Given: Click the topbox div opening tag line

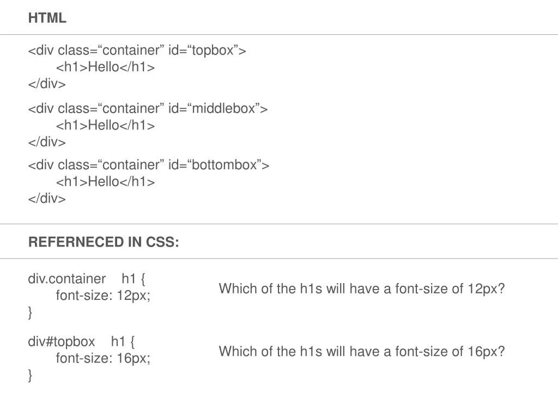Looking at the screenshot, I should (137, 51).
